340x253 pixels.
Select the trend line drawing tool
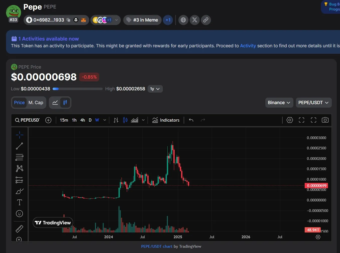point(19,146)
